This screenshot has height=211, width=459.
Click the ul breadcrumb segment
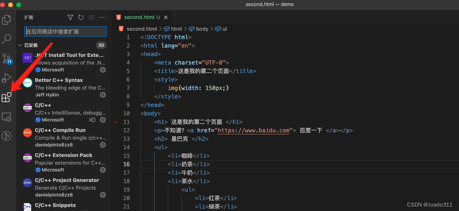pos(221,29)
